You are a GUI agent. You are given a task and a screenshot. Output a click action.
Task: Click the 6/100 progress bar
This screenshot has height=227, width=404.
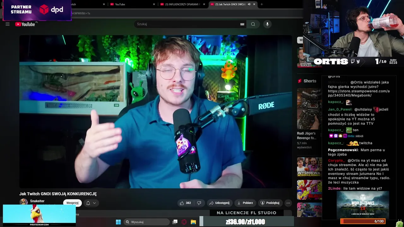pos(363,221)
